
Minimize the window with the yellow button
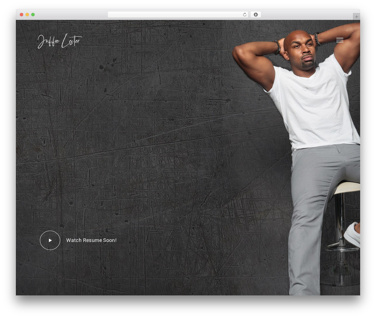tap(27, 15)
